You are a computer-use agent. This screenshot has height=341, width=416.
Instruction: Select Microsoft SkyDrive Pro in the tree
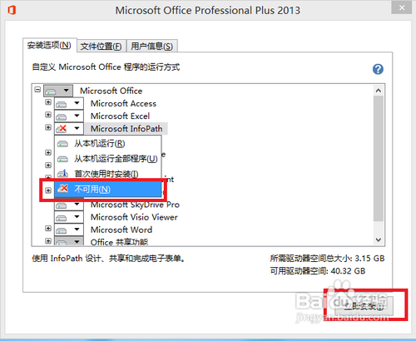click(x=135, y=205)
